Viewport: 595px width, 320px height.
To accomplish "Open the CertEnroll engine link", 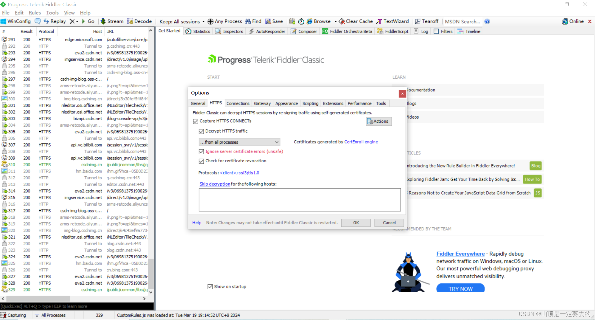I will point(361,142).
